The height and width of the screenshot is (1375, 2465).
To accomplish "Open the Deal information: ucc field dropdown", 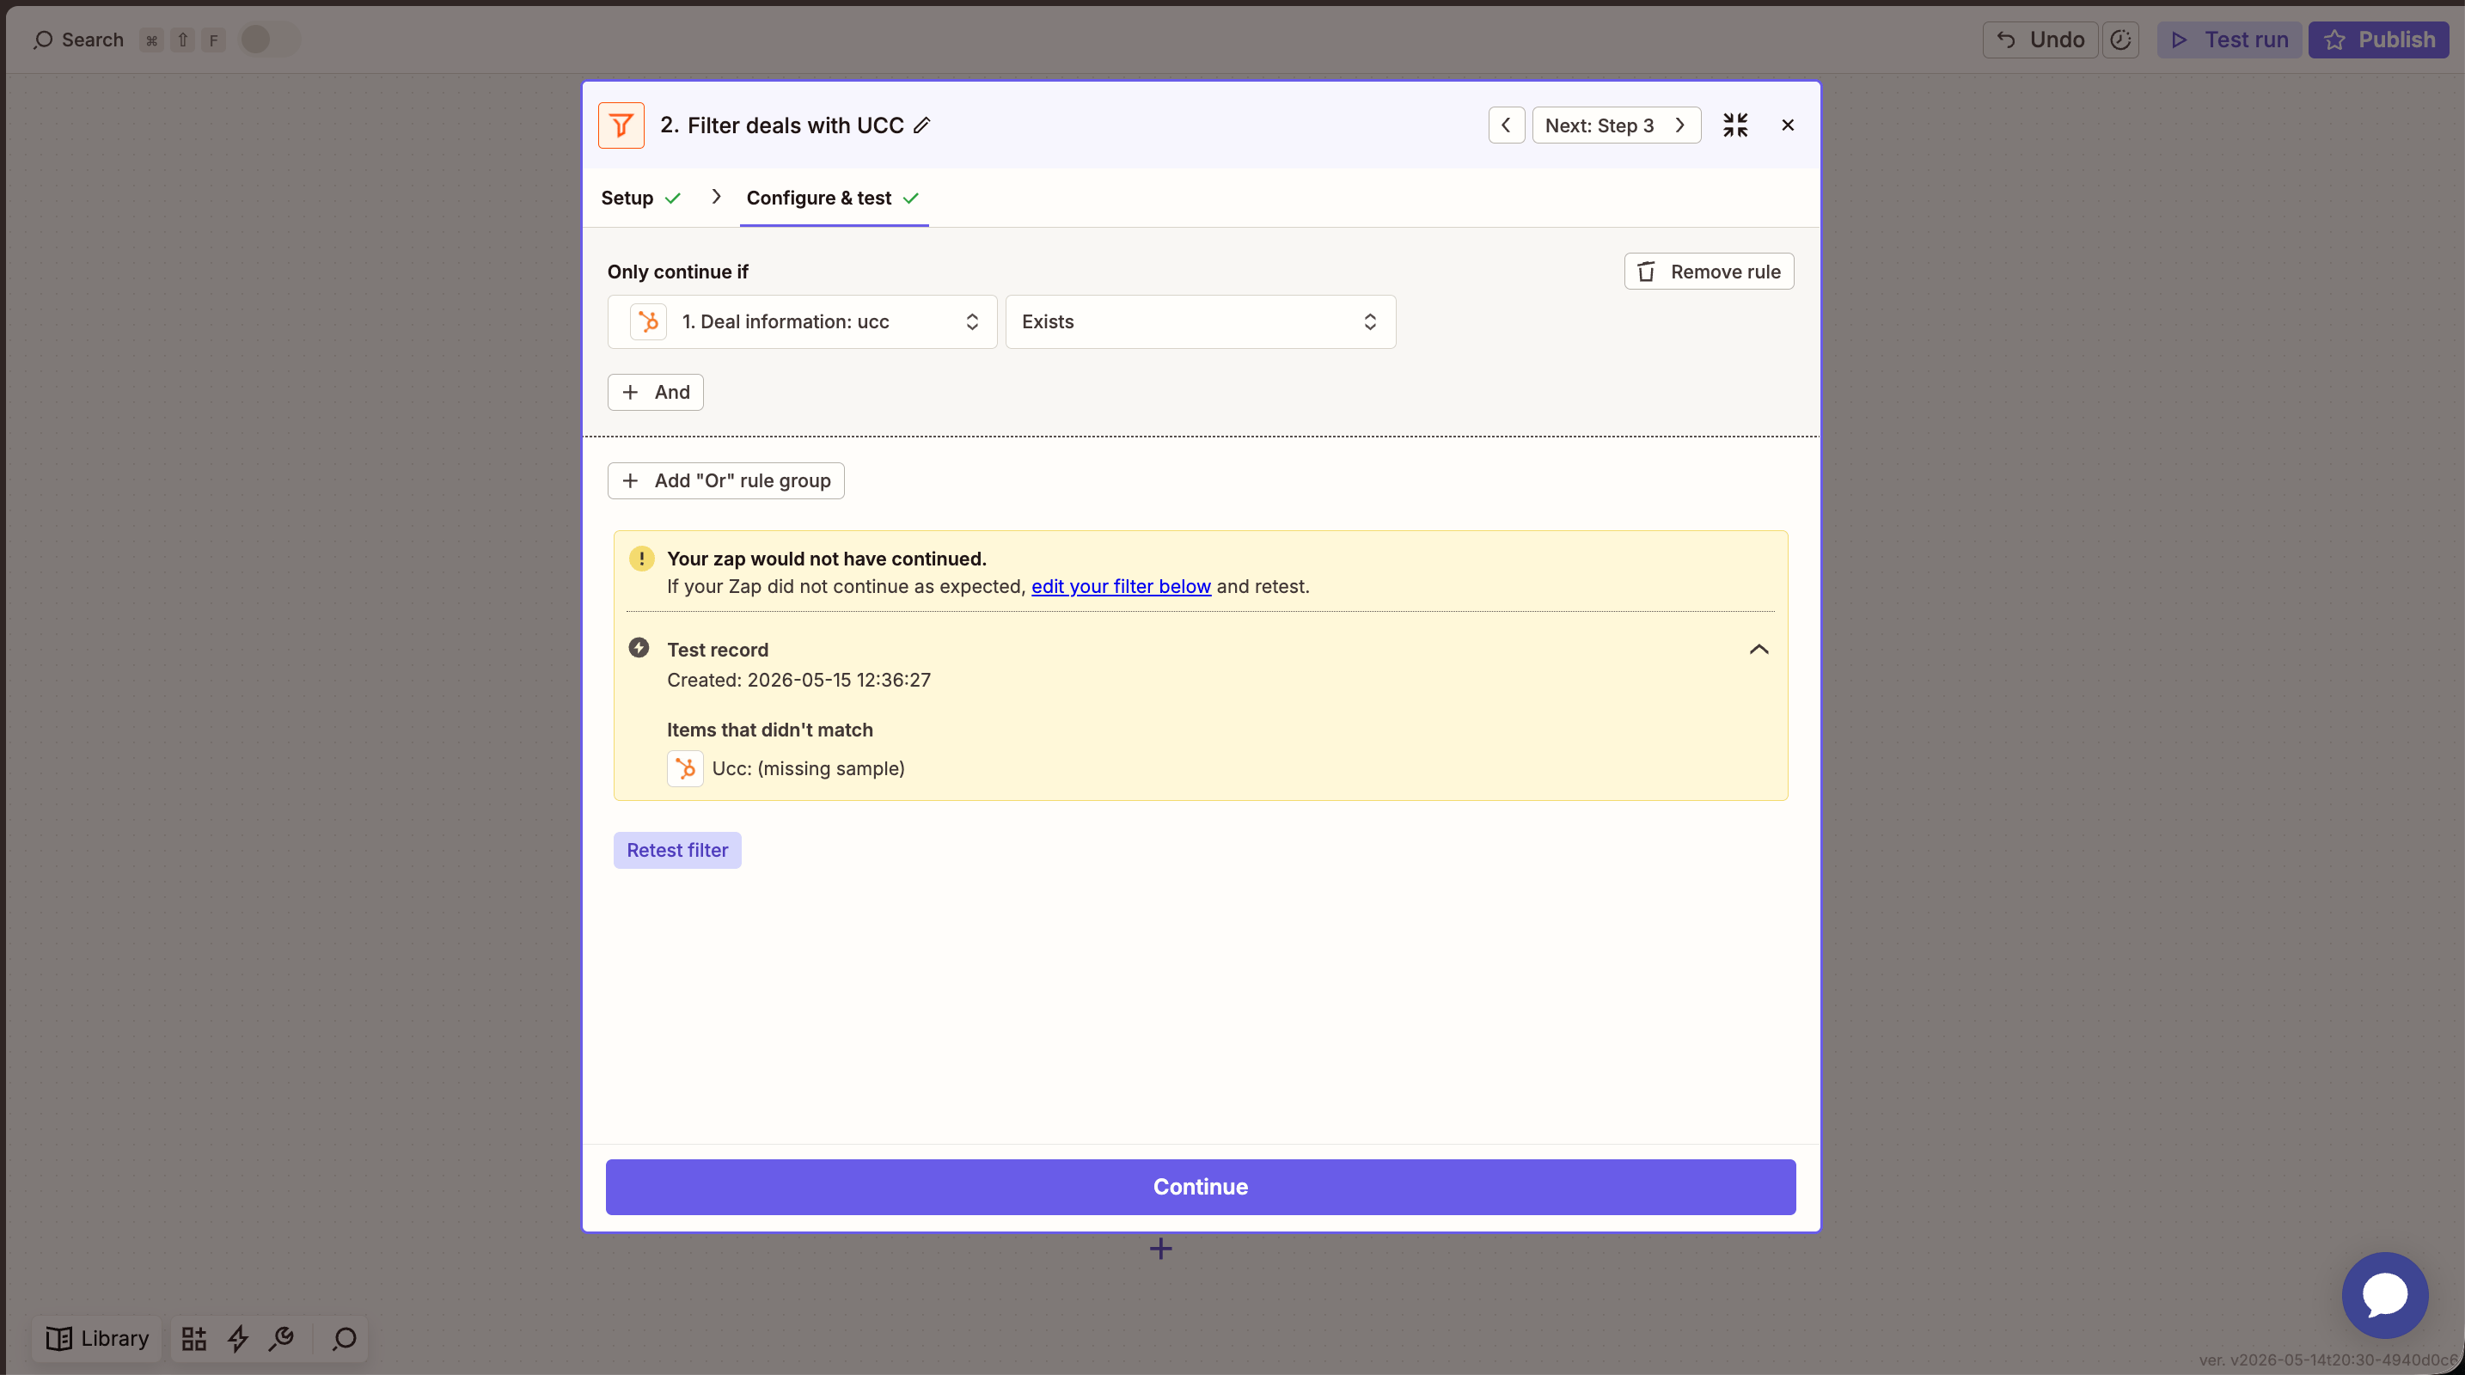I will point(802,321).
